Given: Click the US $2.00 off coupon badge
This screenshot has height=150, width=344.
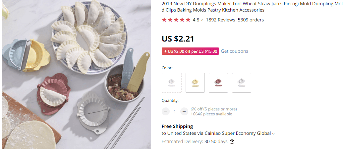Looking at the screenshot, I should click(x=190, y=51).
